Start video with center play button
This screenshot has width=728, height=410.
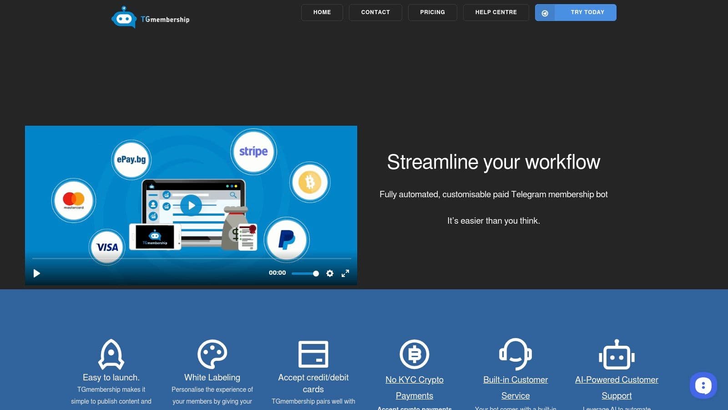click(191, 205)
